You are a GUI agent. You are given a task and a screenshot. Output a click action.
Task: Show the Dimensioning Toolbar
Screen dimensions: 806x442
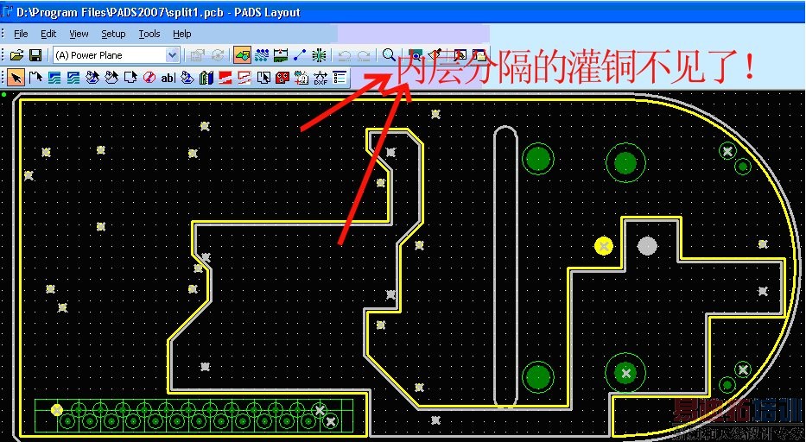(x=281, y=55)
